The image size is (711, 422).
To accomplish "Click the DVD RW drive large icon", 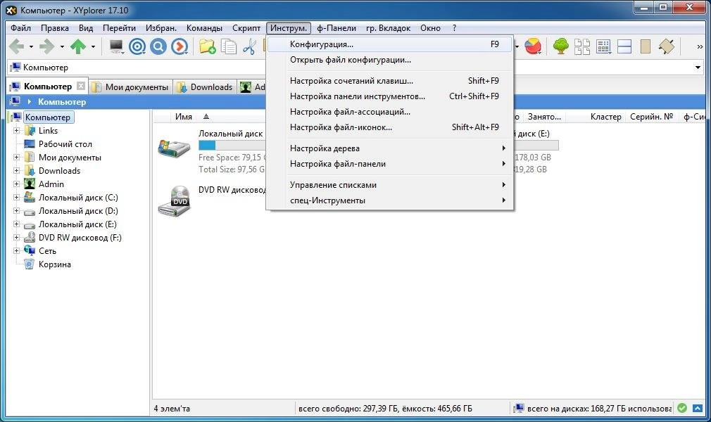I will click(174, 200).
